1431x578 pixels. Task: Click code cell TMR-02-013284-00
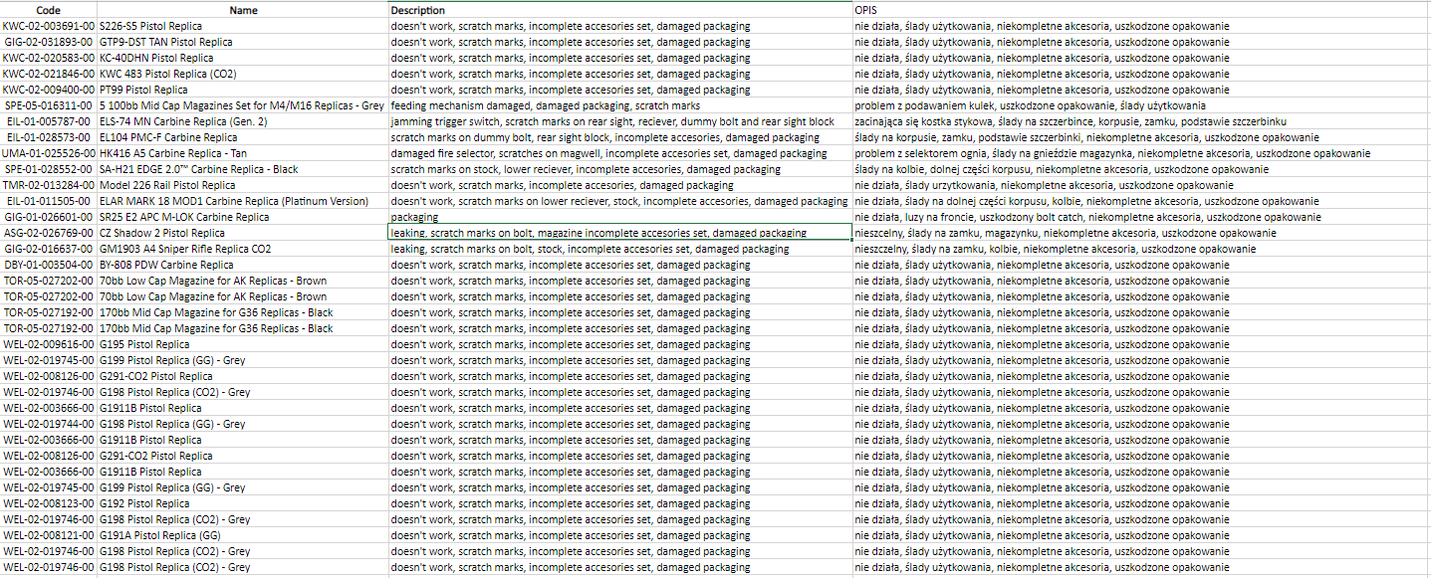pyautogui.click(x=49, y=185)
